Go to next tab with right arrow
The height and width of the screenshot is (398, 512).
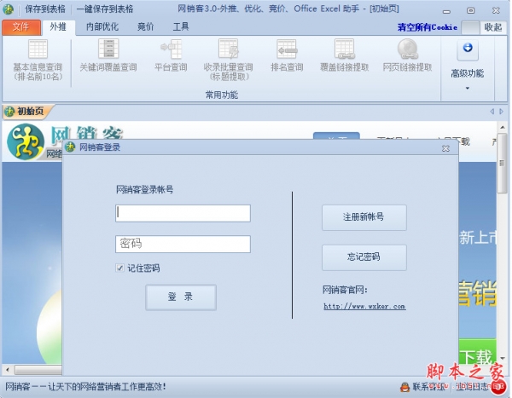[501, 112]
